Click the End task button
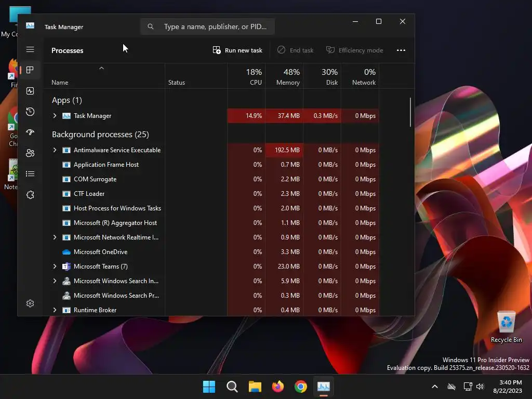This screenshot has width=532, height=399. pyautogui.click(x=295, y=50)
